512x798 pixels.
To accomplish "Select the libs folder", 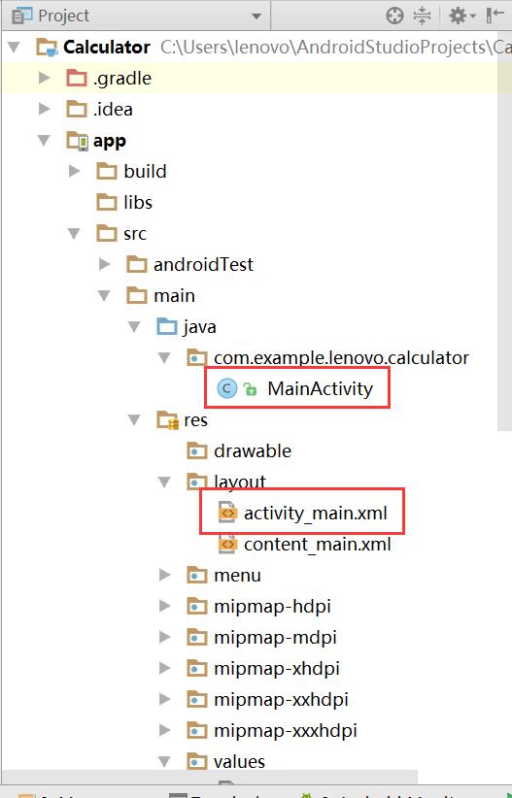I will (138, 202).
